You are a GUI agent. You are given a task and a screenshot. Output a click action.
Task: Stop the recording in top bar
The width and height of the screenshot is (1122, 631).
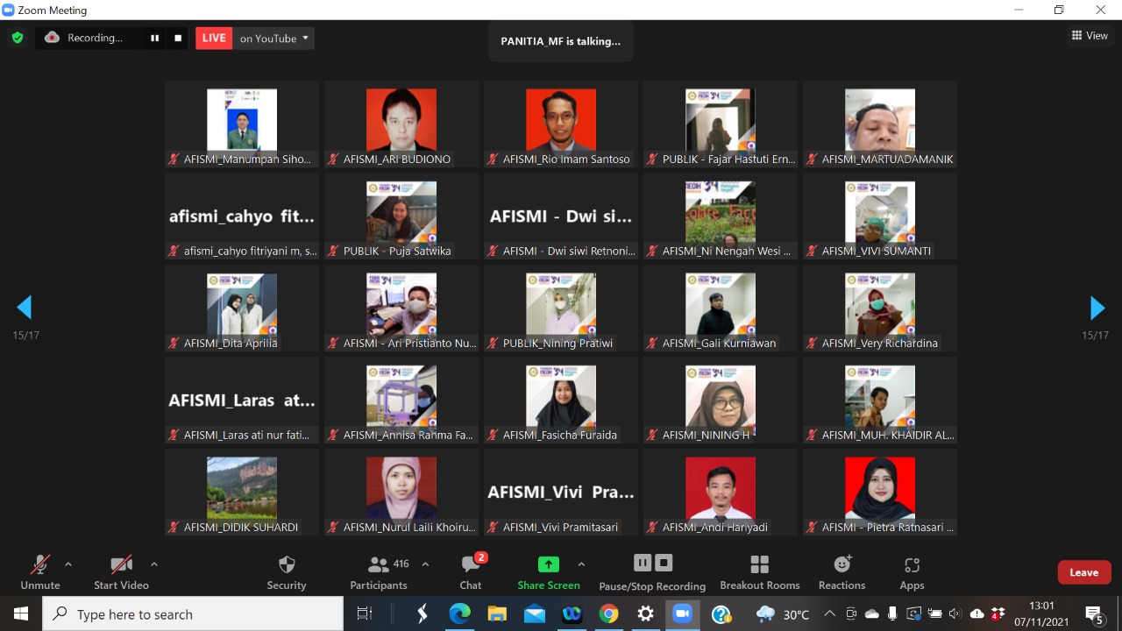(x=178, y=38)
